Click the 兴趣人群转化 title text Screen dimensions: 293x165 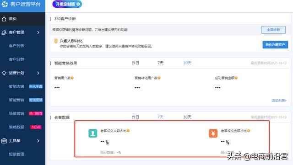[x=71, y=41]
